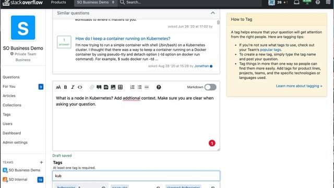Toggle the Markdown editor switch
This screenshot has width=334, height=188.
[x=210, y=87]
